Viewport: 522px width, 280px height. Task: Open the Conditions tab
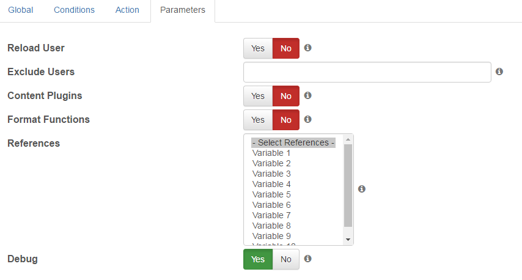point(74,10)
